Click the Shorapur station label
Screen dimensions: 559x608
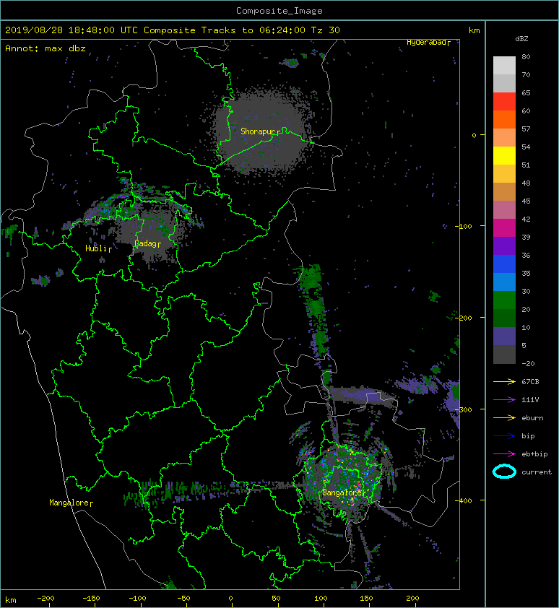[x=258, y=131]
